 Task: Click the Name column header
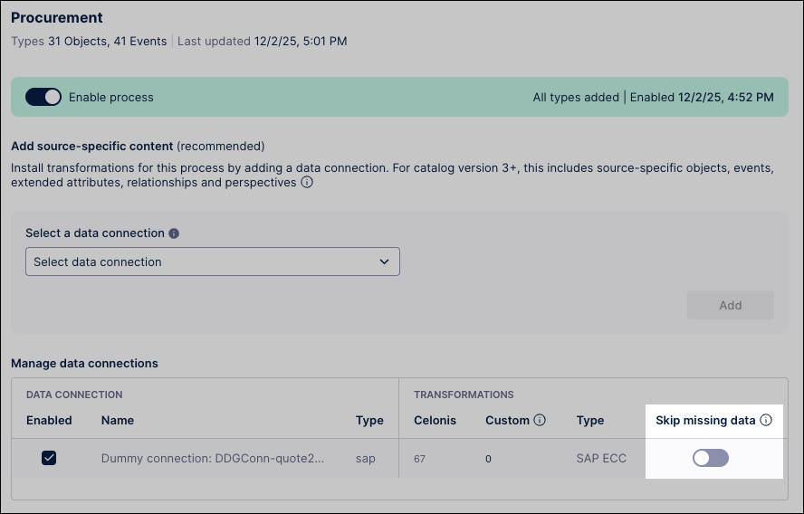point(117,420)
